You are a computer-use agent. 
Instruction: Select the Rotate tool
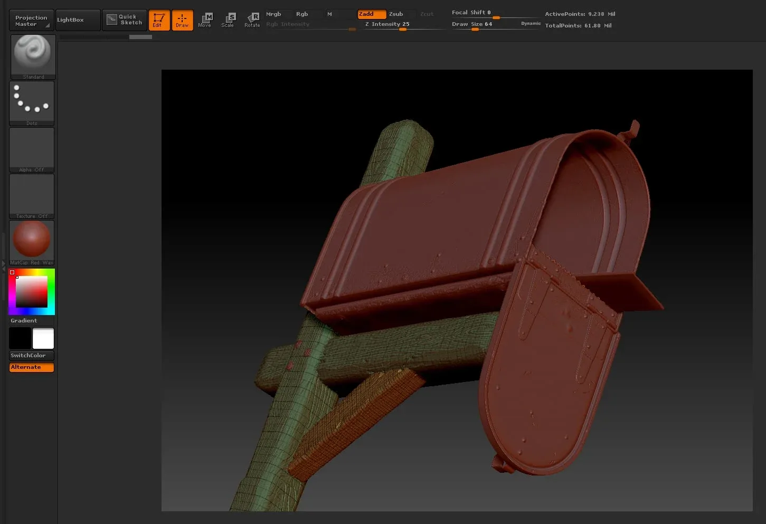click(252, 20)
